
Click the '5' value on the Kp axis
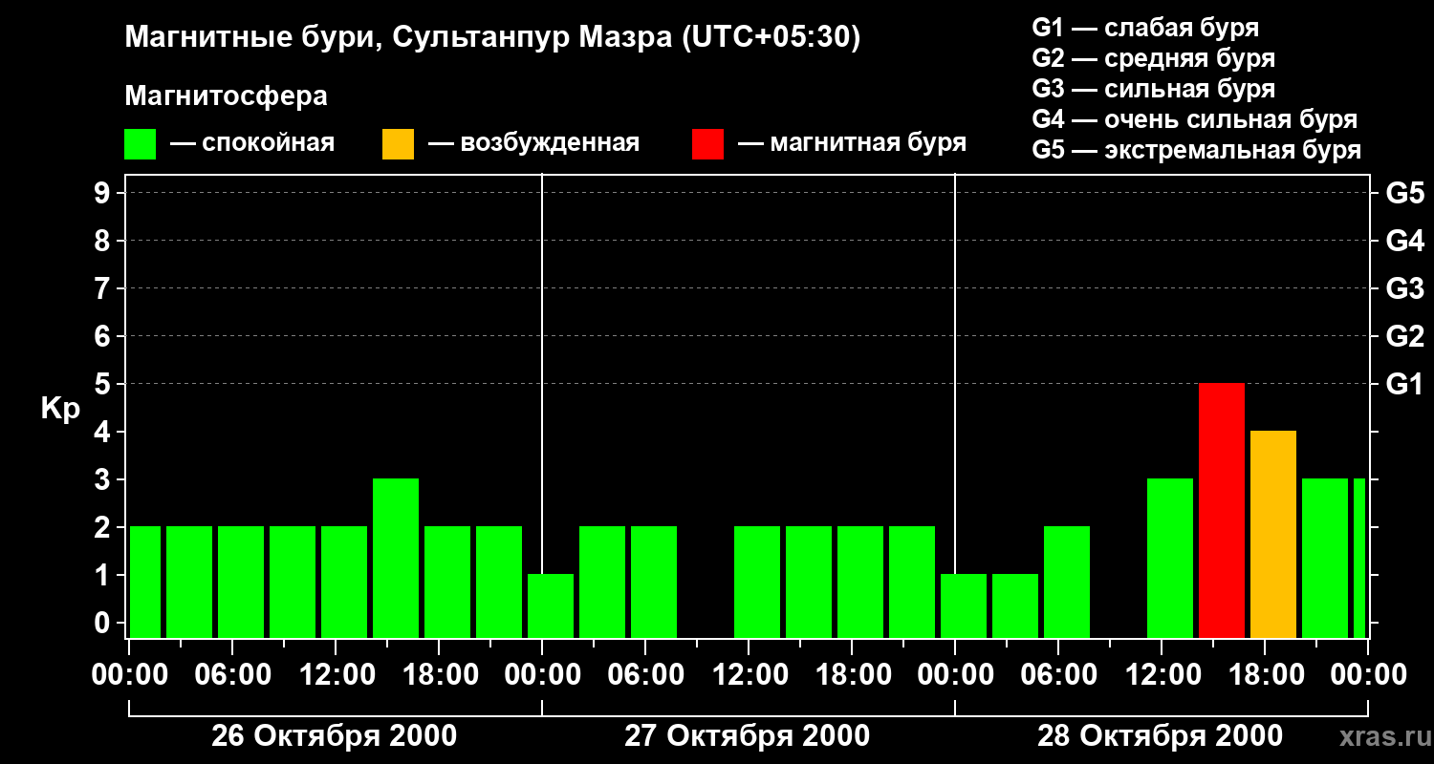point(104,385)
